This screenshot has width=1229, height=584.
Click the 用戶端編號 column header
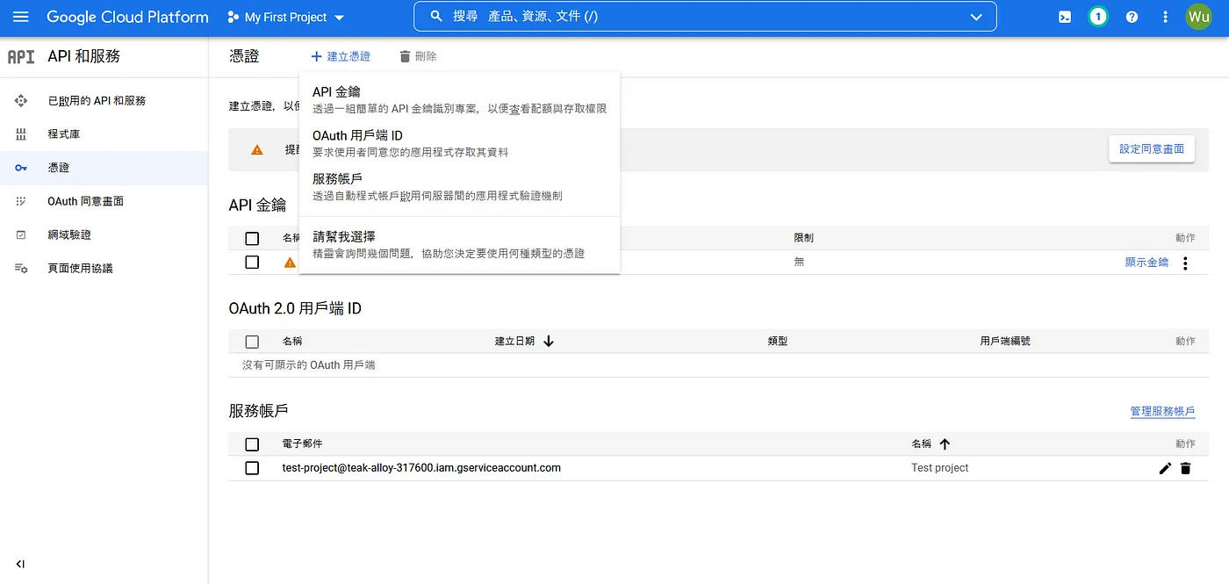(x=1005, y=341)
